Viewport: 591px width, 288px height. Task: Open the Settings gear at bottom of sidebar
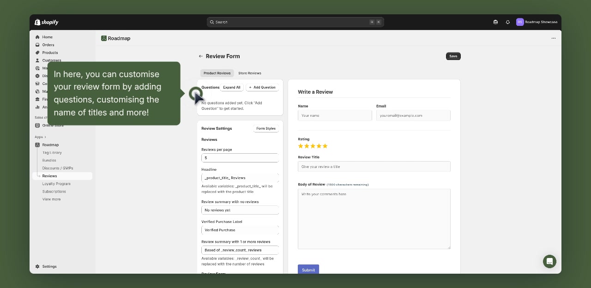click(x=37, y=266)
